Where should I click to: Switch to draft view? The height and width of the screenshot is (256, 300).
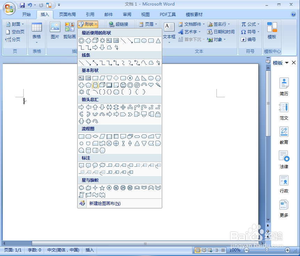pyautogui.click(x=223, y=250)
